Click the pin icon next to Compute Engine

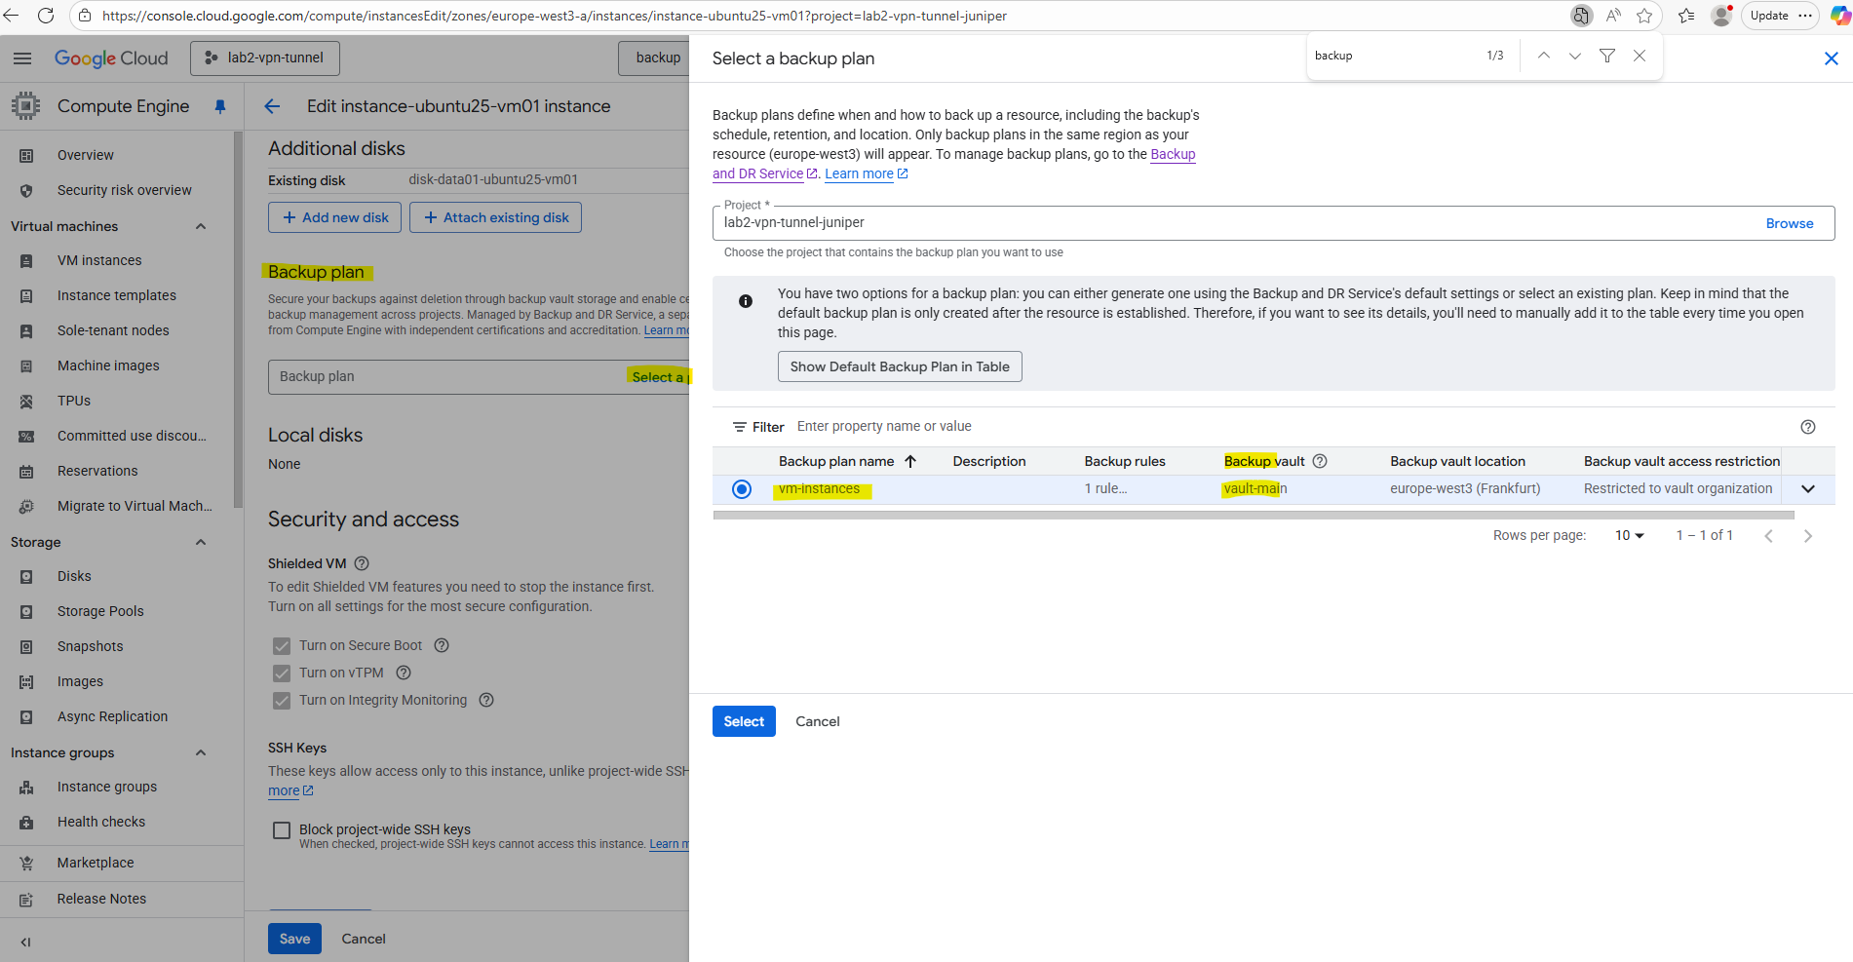(220, 106)
